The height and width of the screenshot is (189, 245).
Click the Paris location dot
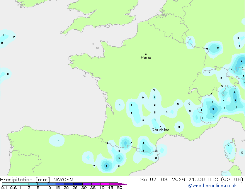coord(146,54)
